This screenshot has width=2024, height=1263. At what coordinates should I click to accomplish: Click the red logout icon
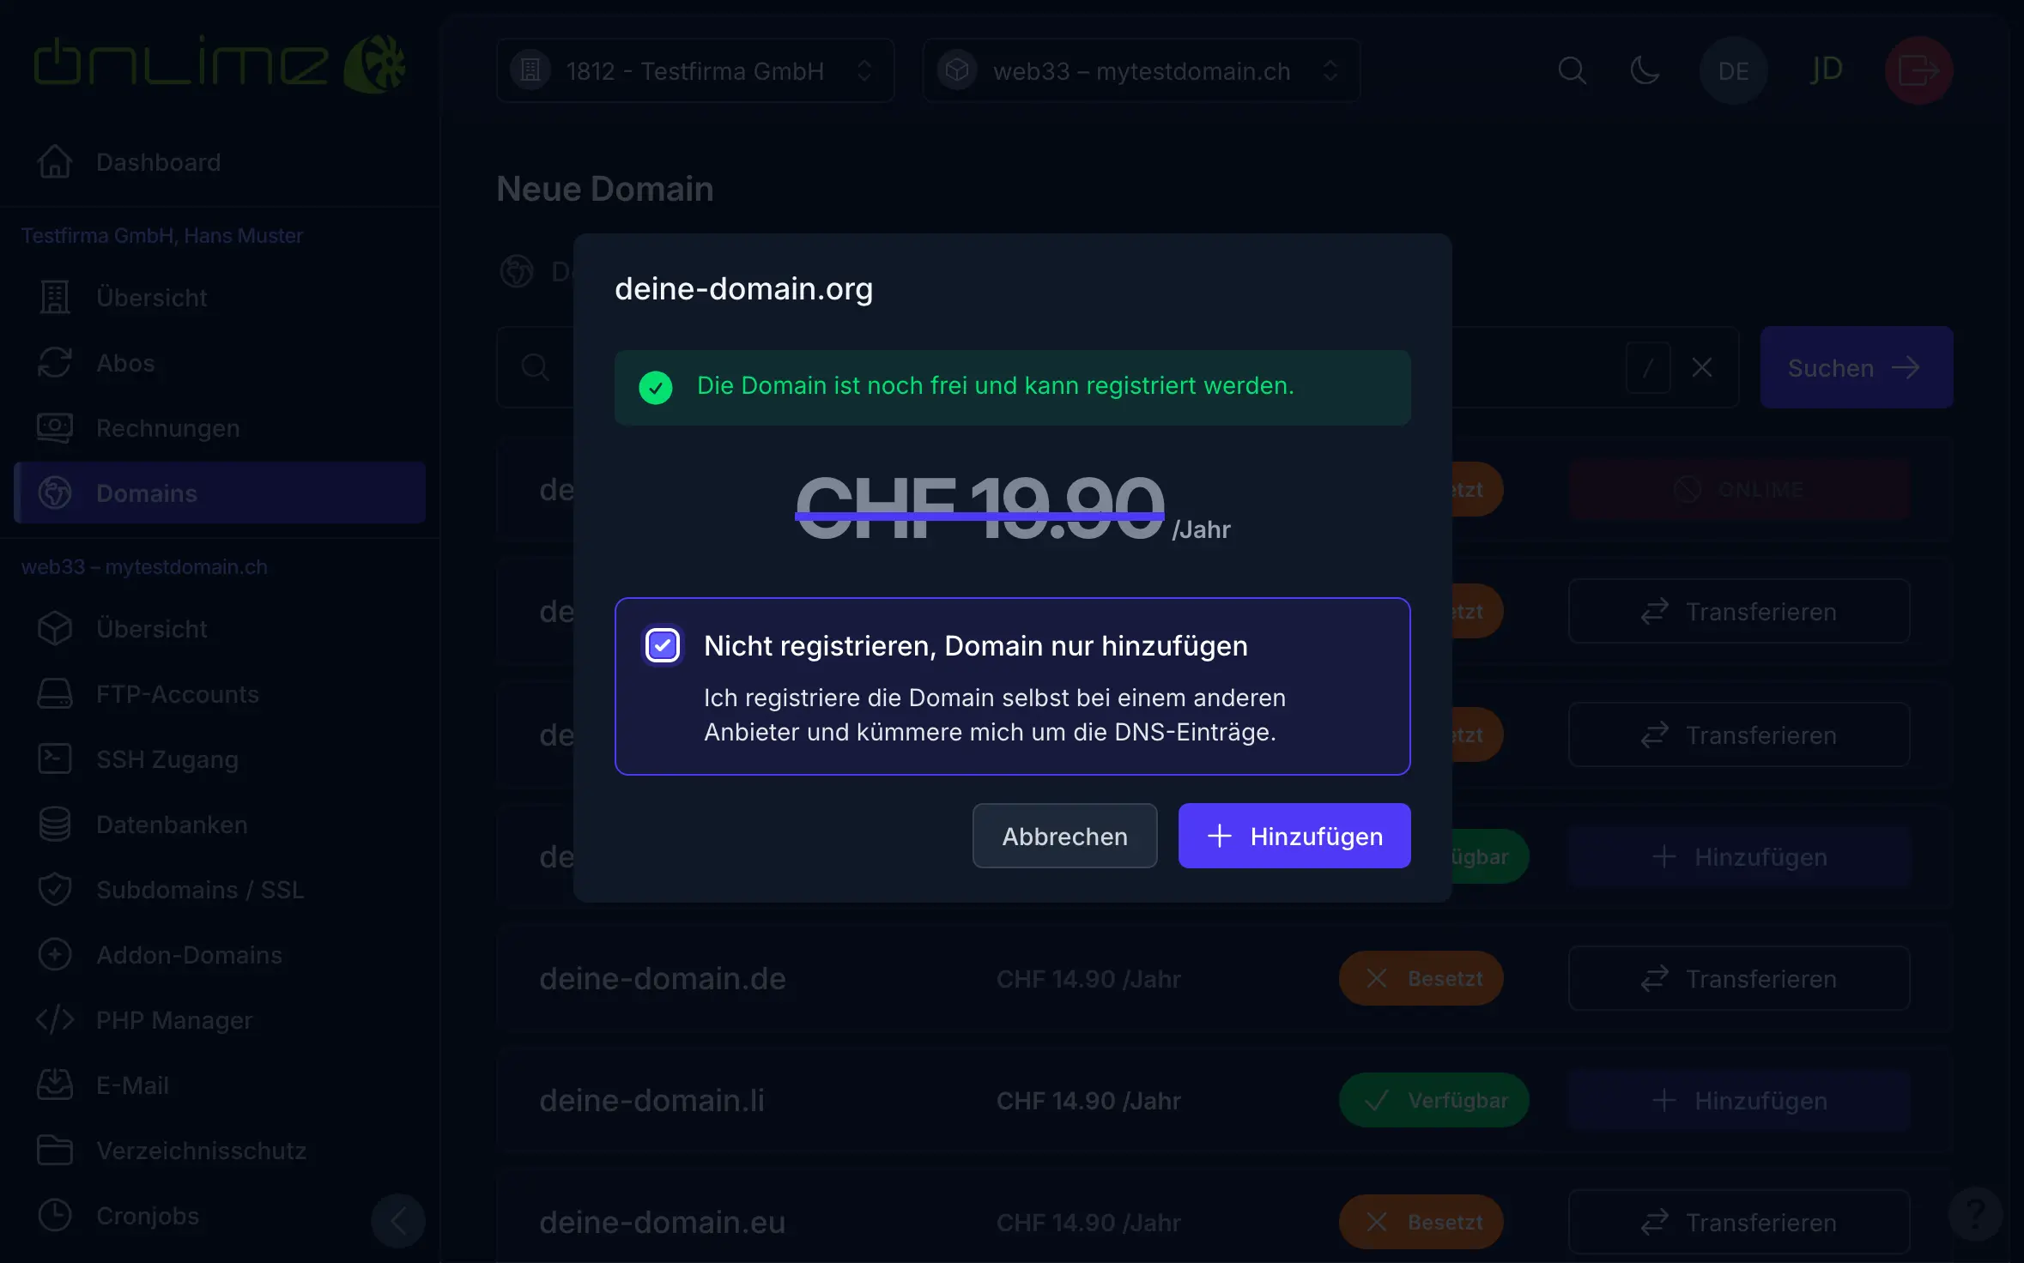(x=1918, y=70)
